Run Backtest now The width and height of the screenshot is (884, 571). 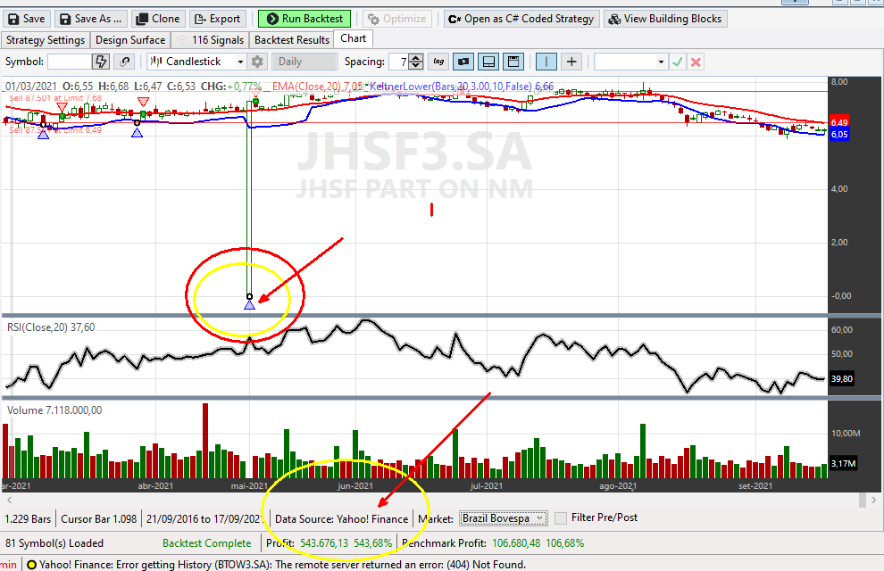(x=304, y=19)
